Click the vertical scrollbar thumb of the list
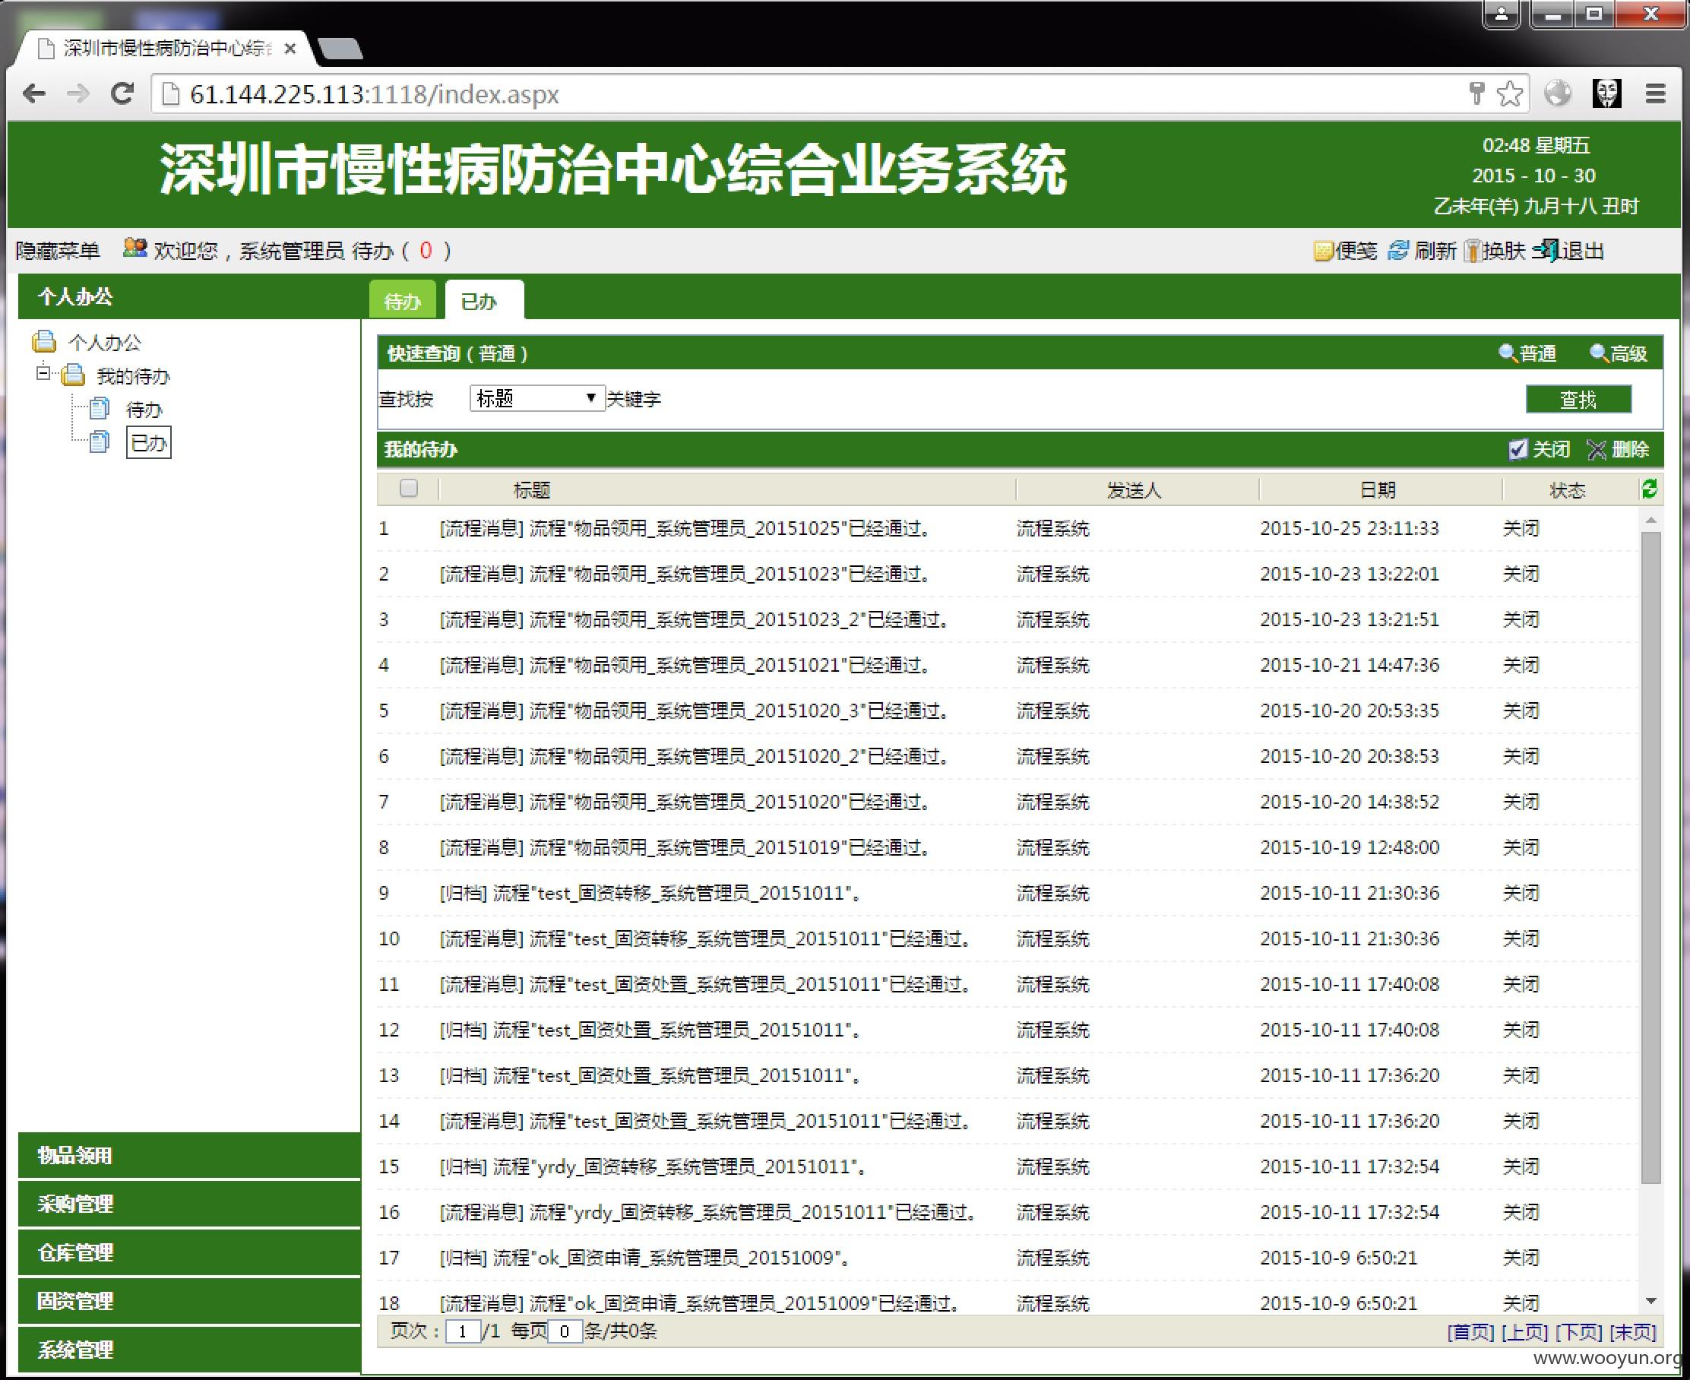1690x1380 pixels. 1651,857
